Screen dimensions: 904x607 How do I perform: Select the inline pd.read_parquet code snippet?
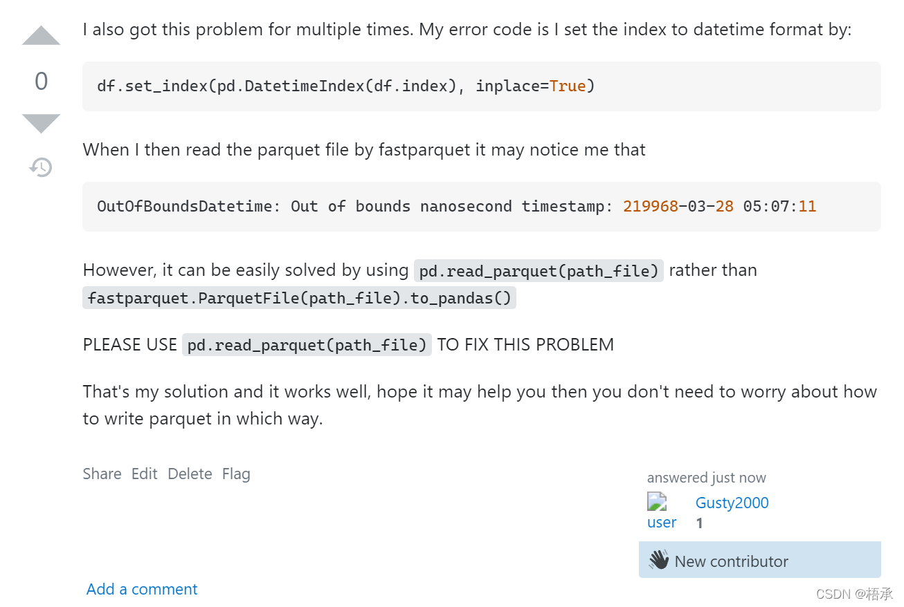click(x=538, y=270)
